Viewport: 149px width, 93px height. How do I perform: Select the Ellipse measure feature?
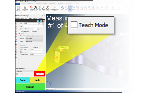coord(74,8)
